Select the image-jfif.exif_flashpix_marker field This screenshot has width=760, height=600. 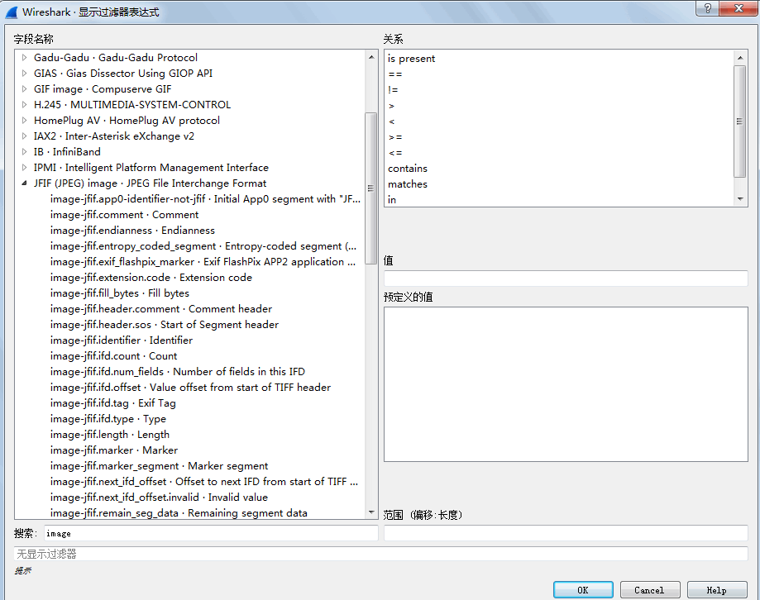coord(203,261)
